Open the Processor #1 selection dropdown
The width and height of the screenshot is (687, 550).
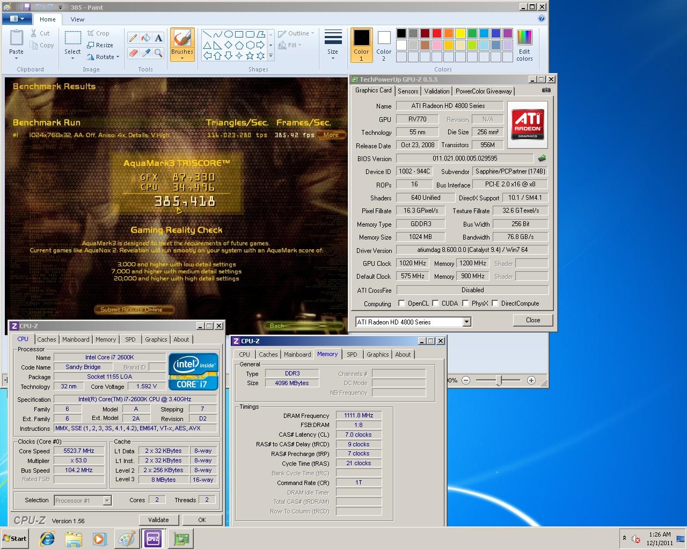(107, 501)
